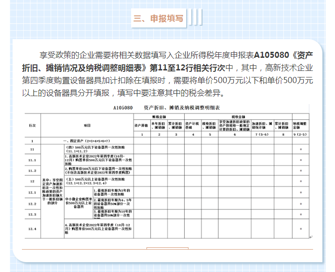Viewport: 335px width, 272px height.
Task: Click the empty 资产原值 cell in row 11.1
Action: pos(142,160)
